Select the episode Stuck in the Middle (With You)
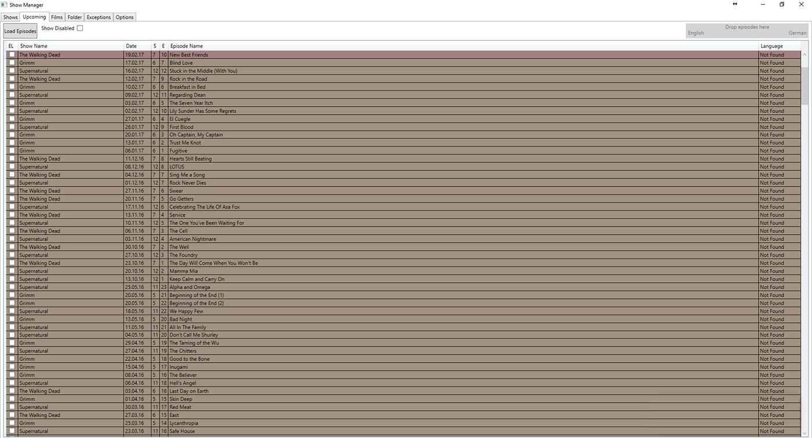The width and height of the screenshot is (812, 438). 203,71
